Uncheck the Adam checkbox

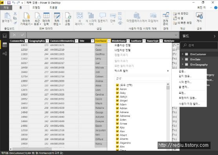[x=117, y=104]
